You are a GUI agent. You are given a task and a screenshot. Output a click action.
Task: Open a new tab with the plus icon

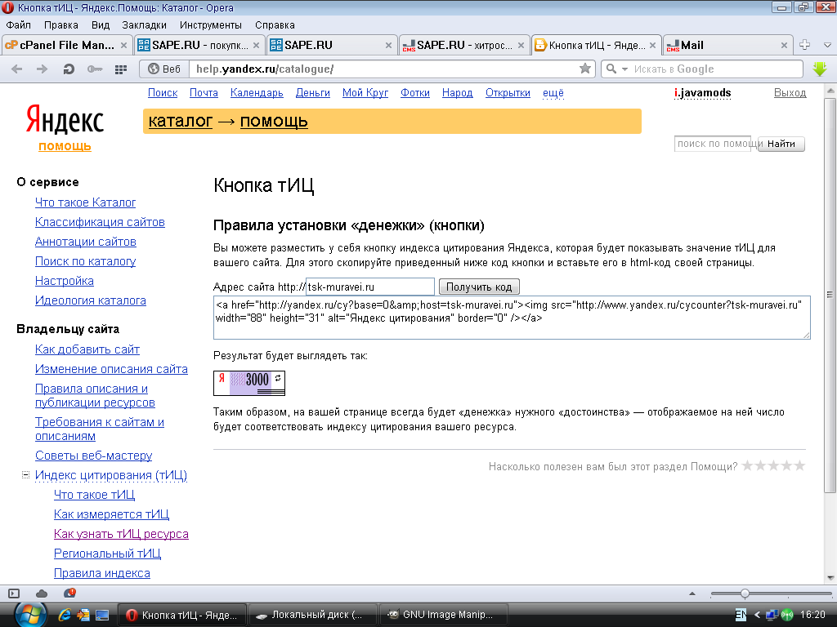[804, 45]
